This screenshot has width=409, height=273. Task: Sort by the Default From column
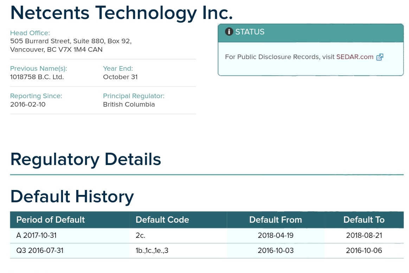[x=275, y=220]
